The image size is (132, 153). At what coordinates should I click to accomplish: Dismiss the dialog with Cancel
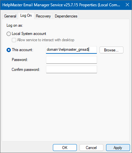pyautogui.click(x=91, y=148)
